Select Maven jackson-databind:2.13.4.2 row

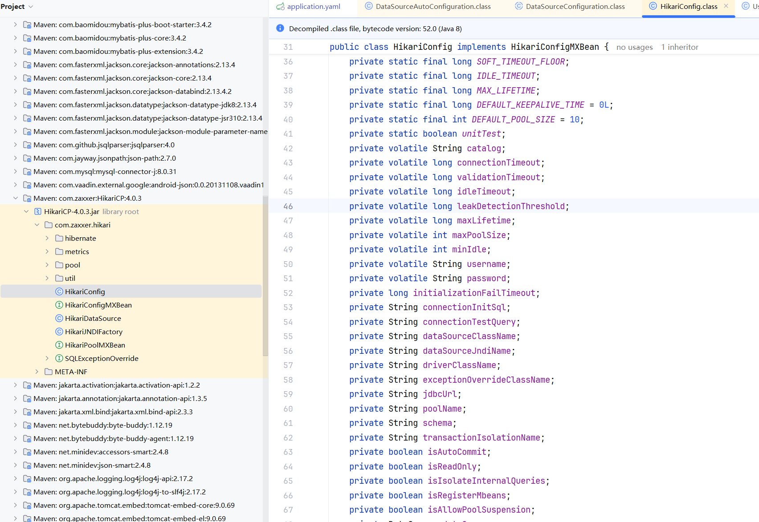click(131, 91)
